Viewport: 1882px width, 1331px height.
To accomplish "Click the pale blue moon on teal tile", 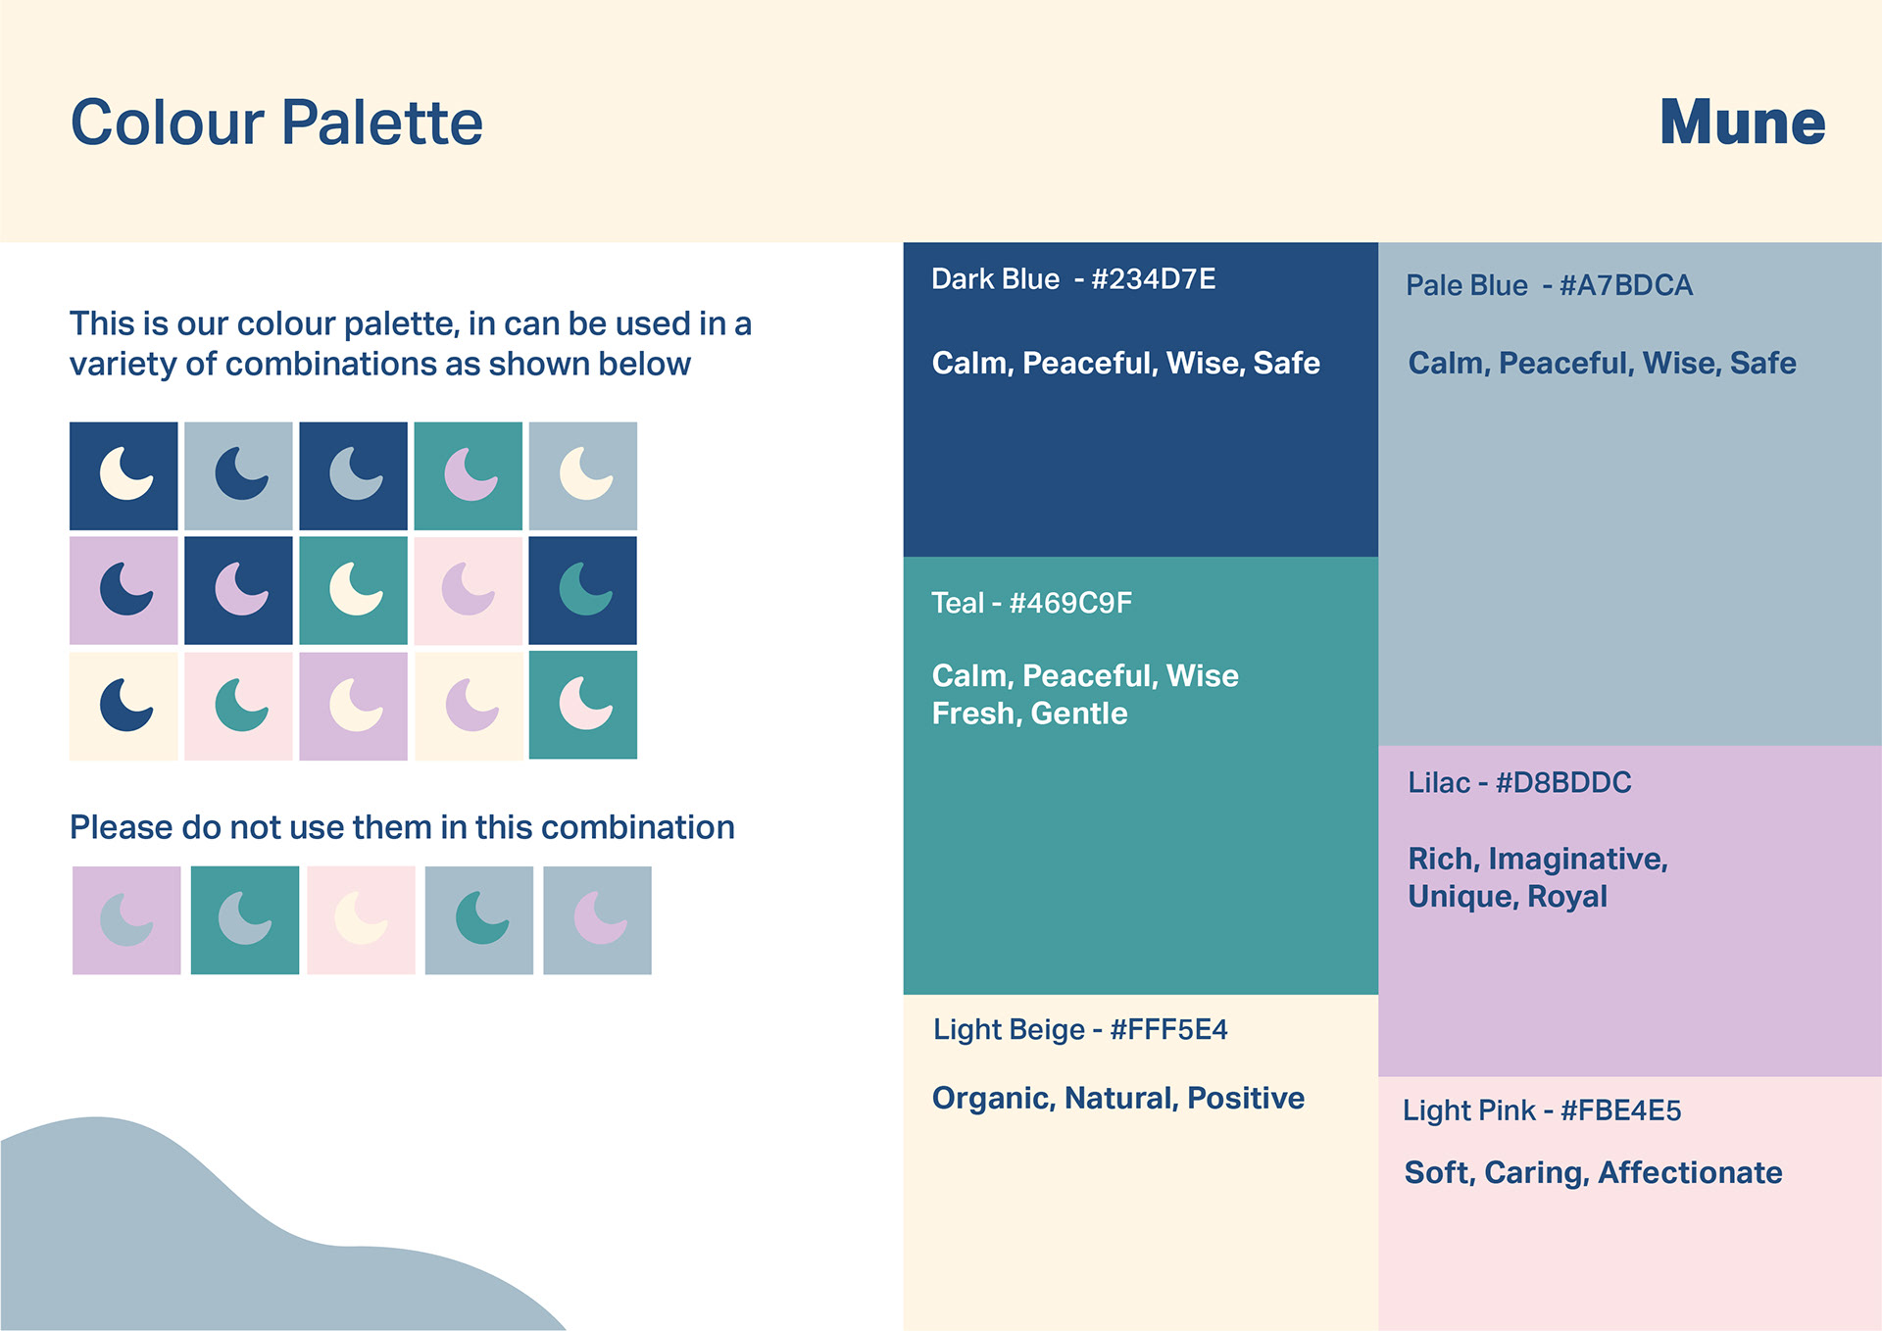I will click(244, 919).
